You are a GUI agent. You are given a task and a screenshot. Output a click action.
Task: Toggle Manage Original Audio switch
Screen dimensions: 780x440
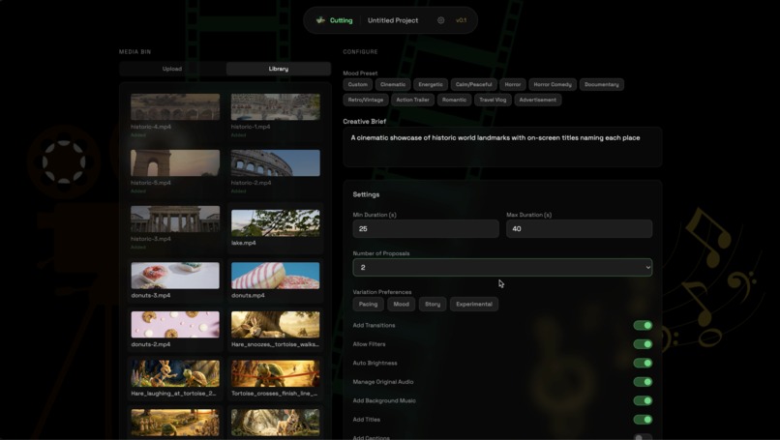[x=643, y=382]
